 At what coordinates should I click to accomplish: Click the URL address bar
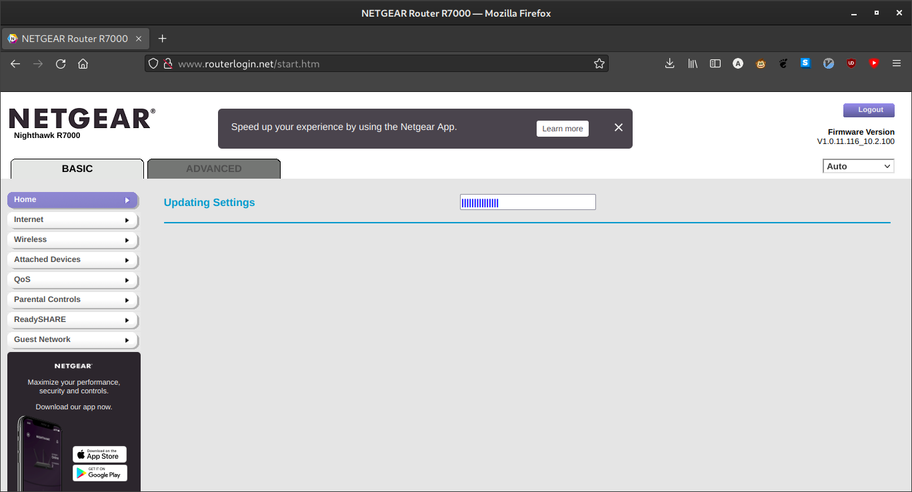point(377,63)
